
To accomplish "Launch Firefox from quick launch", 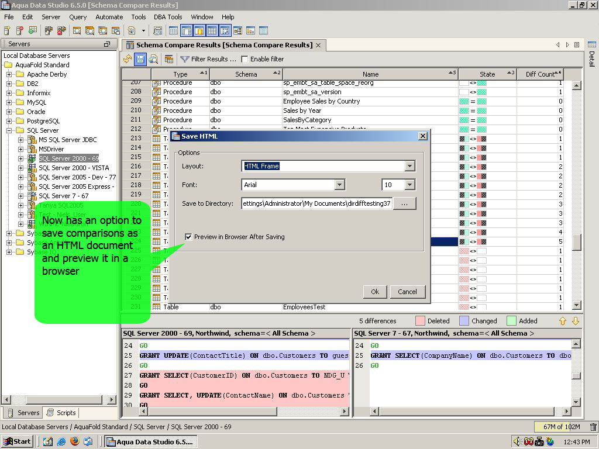I will coord(75,441).
